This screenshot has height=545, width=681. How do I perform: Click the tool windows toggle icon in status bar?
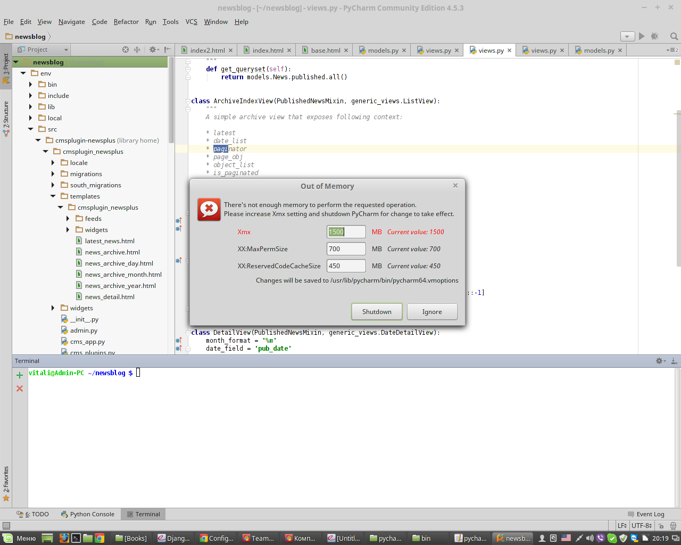6,526
